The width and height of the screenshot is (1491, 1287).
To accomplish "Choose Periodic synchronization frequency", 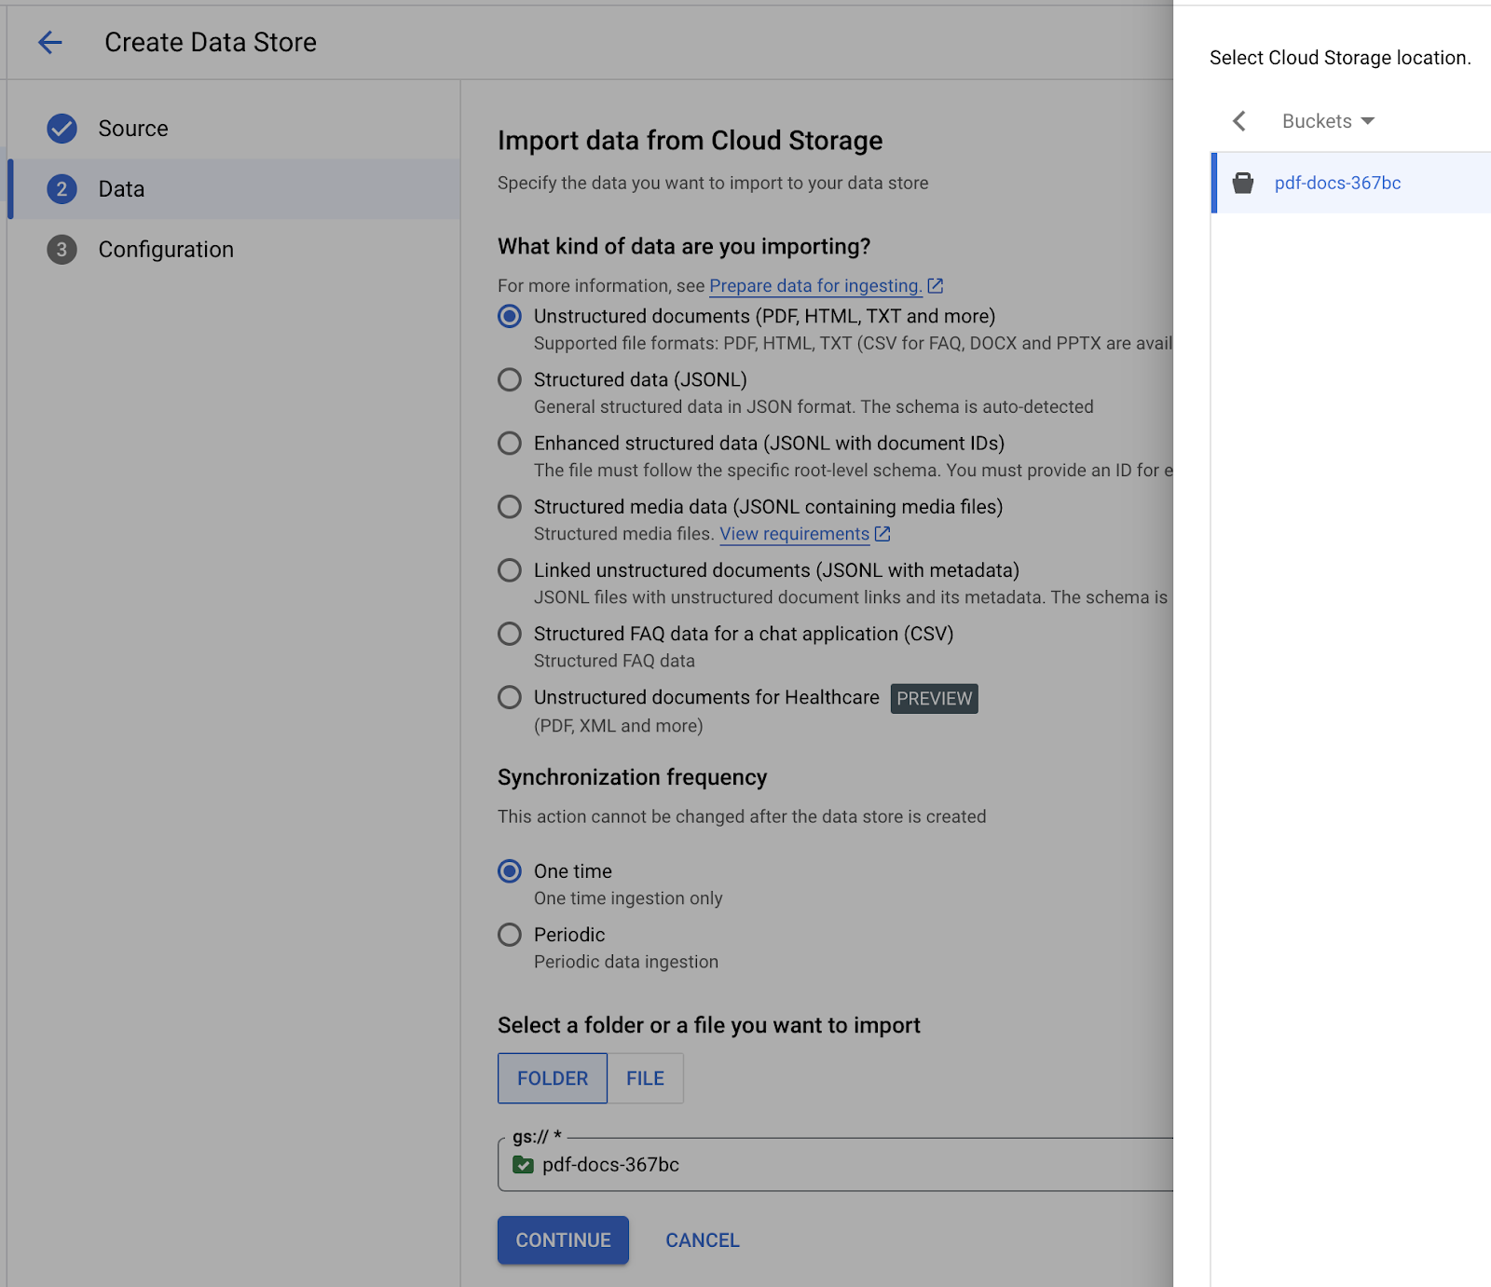I will 510,935.
